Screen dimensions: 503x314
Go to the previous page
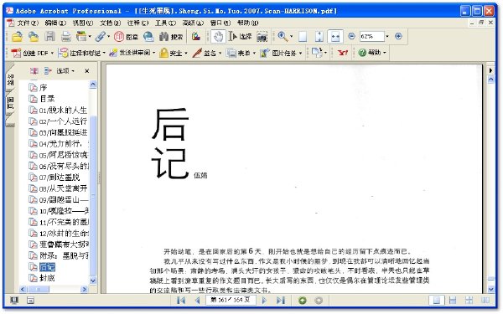click(x=198, y=301)
